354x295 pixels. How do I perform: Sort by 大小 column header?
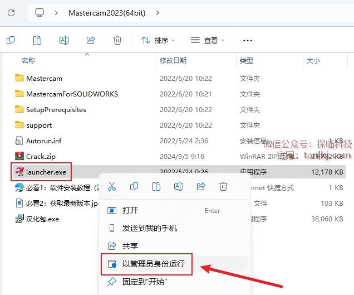tap(313, 60)
